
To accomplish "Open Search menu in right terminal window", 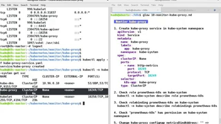I will [x=134, y=5].
